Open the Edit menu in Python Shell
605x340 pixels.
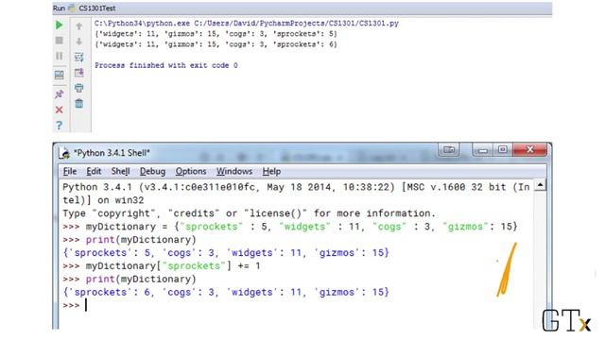(94, 171)
